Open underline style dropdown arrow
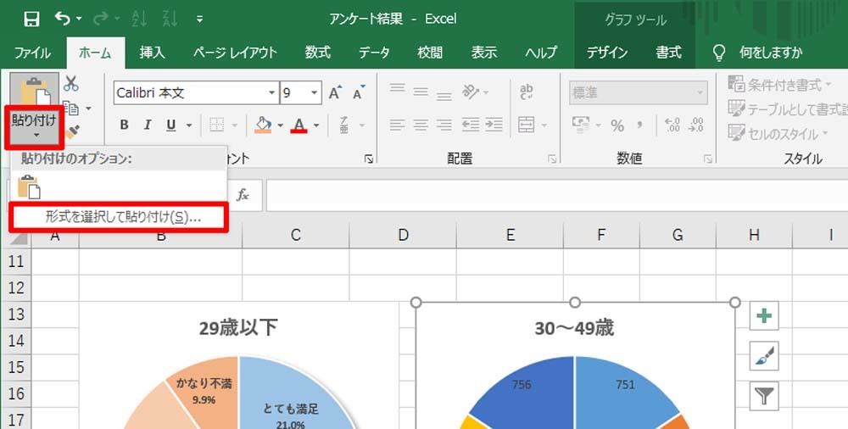The image size is (848, 429). [189, 125]
